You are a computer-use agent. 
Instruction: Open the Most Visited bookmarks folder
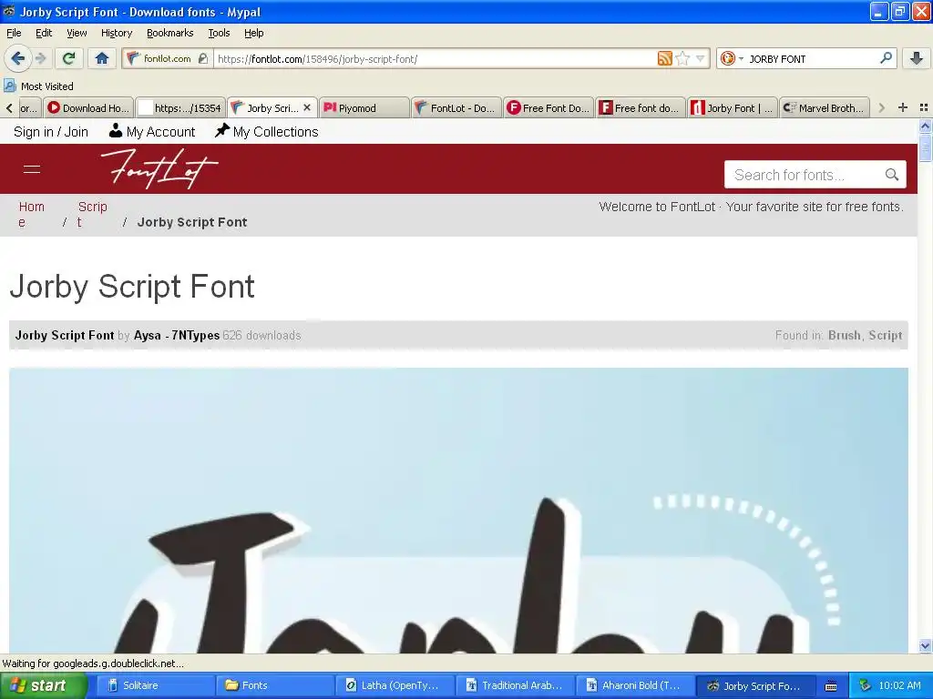(x=38, y=86)
